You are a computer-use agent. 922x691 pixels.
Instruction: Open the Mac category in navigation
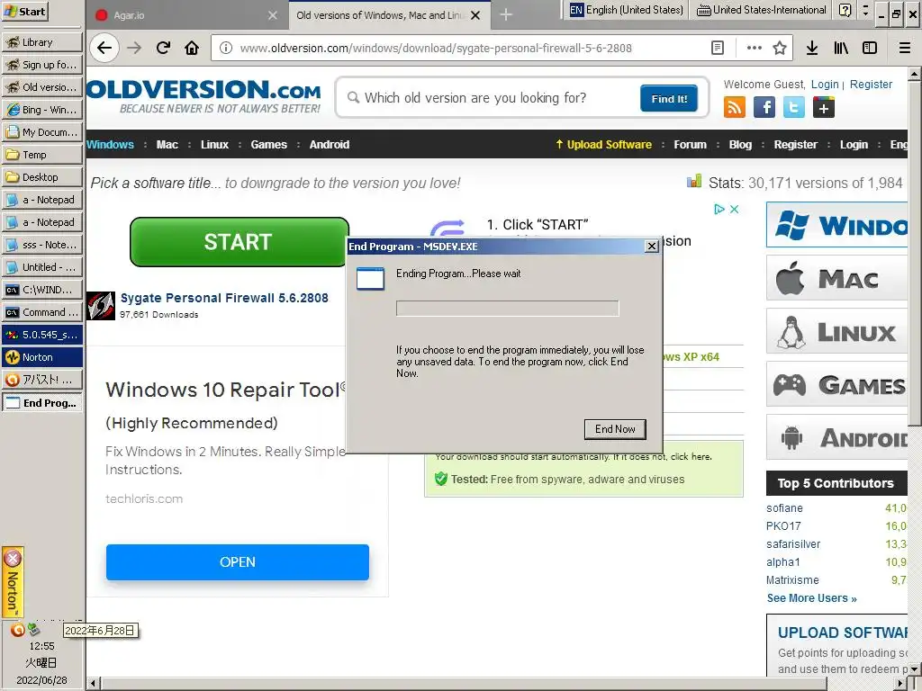pos(167,145)
